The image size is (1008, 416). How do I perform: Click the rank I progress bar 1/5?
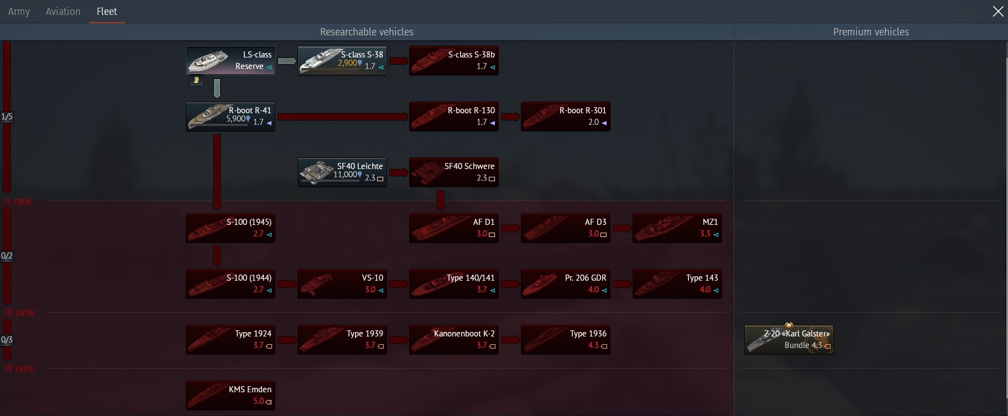[x=7, y=117]
